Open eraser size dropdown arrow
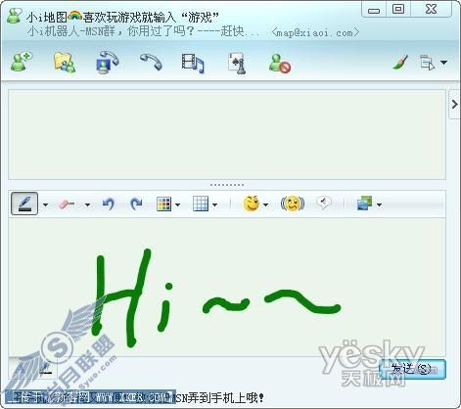Image resolution: width=461 pixels, height=409 pixels. pyautogui.click(x=87, y=204)
